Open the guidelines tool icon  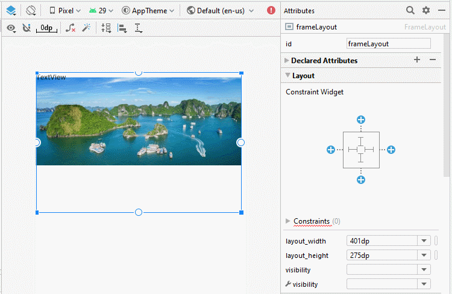click(139, 28)
